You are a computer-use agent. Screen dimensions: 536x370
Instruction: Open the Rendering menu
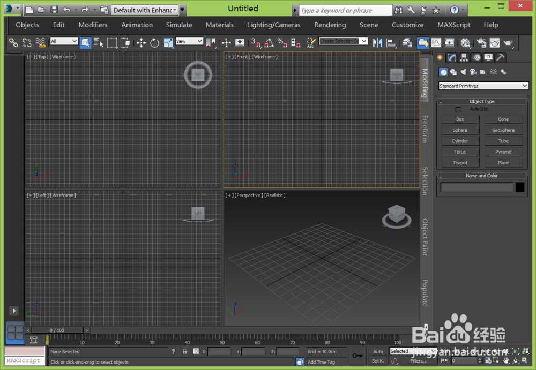[x=330, y=25]
